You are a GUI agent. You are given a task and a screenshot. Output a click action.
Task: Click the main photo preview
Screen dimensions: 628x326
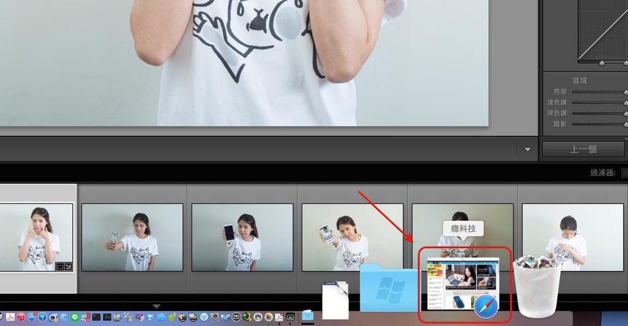point(244,63)
